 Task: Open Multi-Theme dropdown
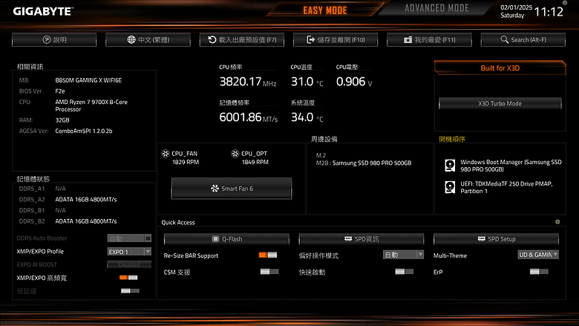pyautogui.click(x=538, y=255)
